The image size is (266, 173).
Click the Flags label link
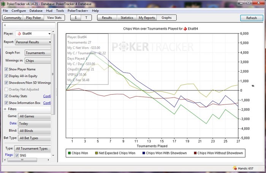tap(9, 155)
